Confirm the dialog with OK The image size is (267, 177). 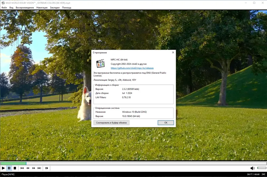(166, 123)
